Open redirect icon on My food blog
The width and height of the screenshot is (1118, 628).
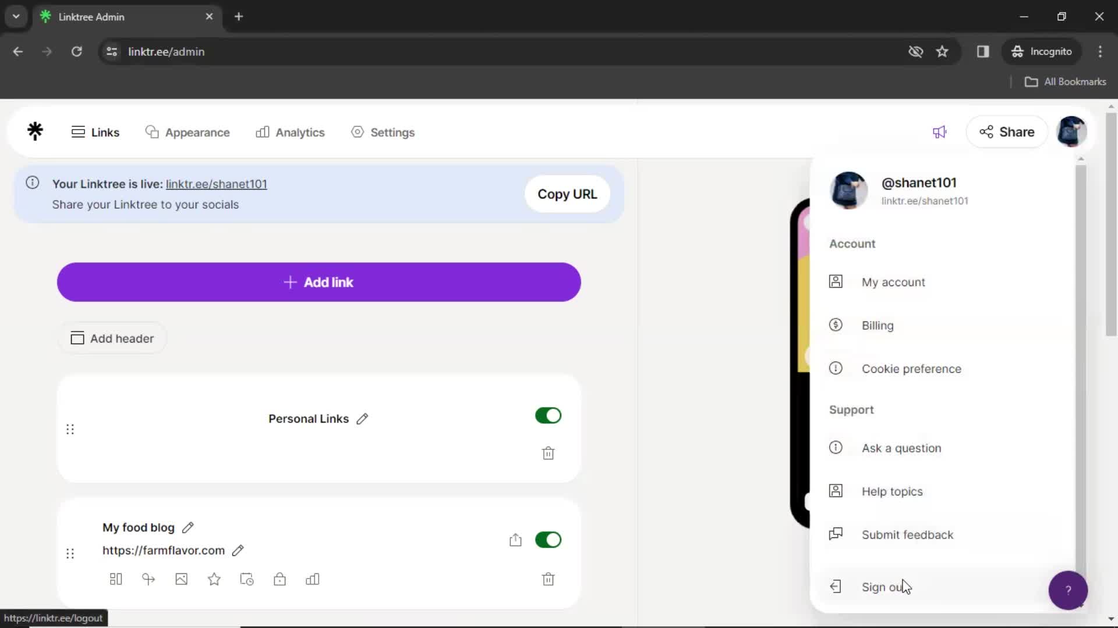(148, 579)
